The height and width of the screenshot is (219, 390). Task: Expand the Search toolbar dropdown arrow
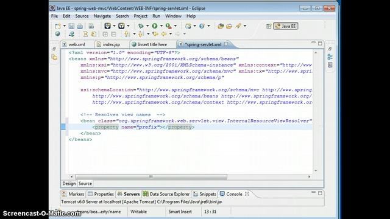245,26
